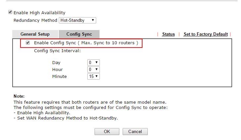Expand the Day interval dropdown
The height and width of the screenshot is (140, 241).
pos(94,62)
